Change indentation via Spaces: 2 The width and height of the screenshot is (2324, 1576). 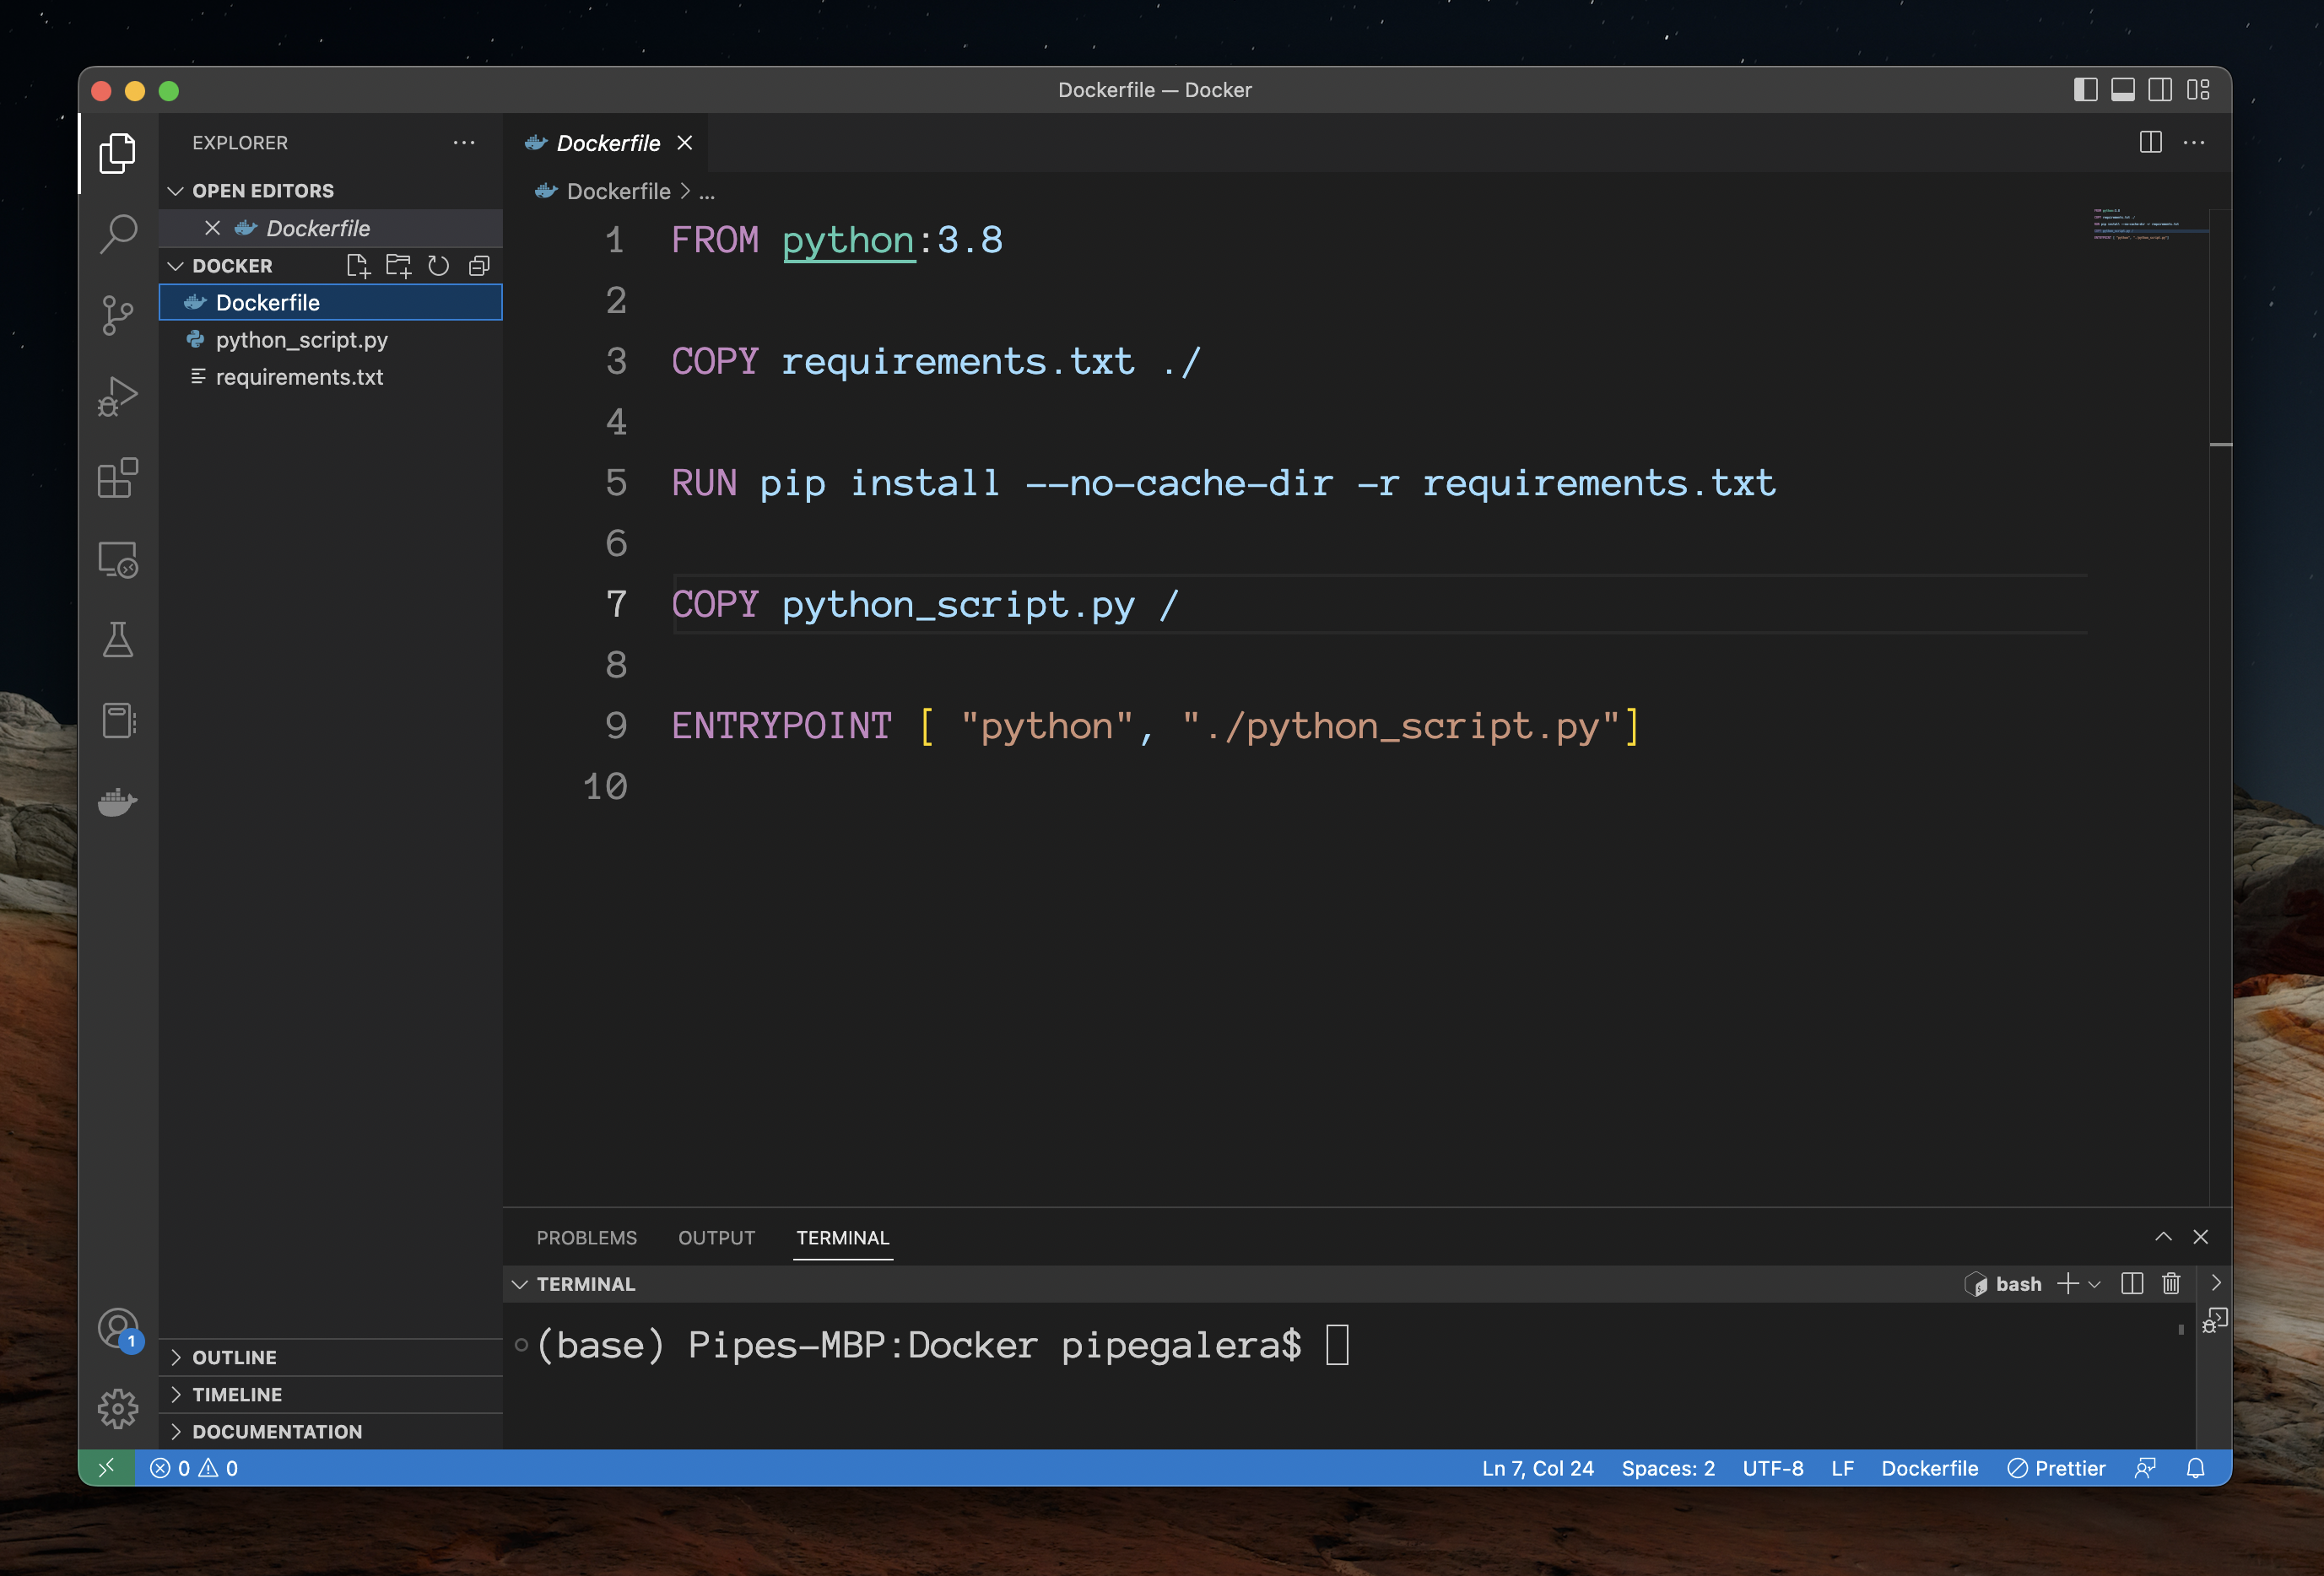1668,1468
